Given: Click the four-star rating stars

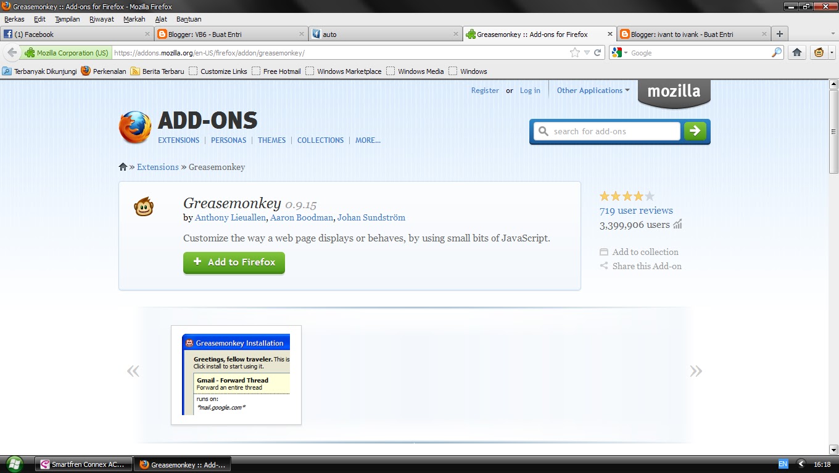Looking at the screenshot, I should 627,196.
